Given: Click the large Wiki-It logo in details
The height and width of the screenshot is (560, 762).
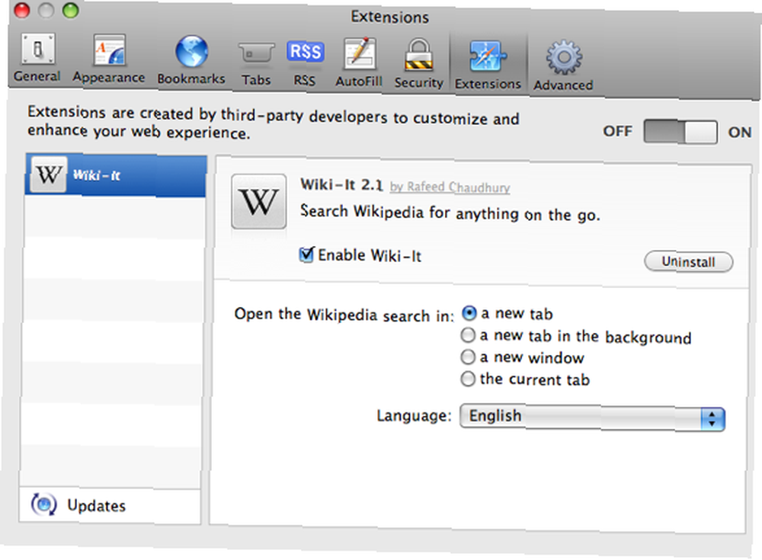Looking at the screenshot, I should pyautogui.click(x=258, y=201).
